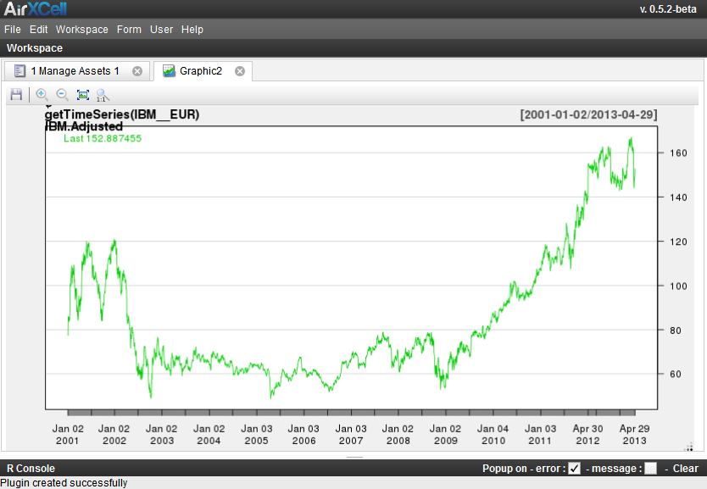
Task: Enable popup on message checkbox
Action: point(650,469)
